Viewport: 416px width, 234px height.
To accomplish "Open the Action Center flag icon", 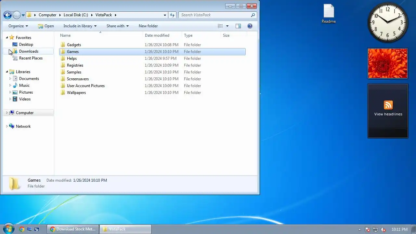I will tap(367, 229).
